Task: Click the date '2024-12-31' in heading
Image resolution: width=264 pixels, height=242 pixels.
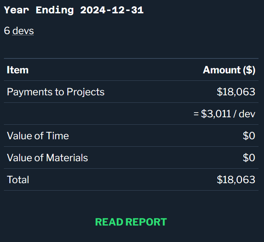Action: pyautogui.click(x=112, y=10)
